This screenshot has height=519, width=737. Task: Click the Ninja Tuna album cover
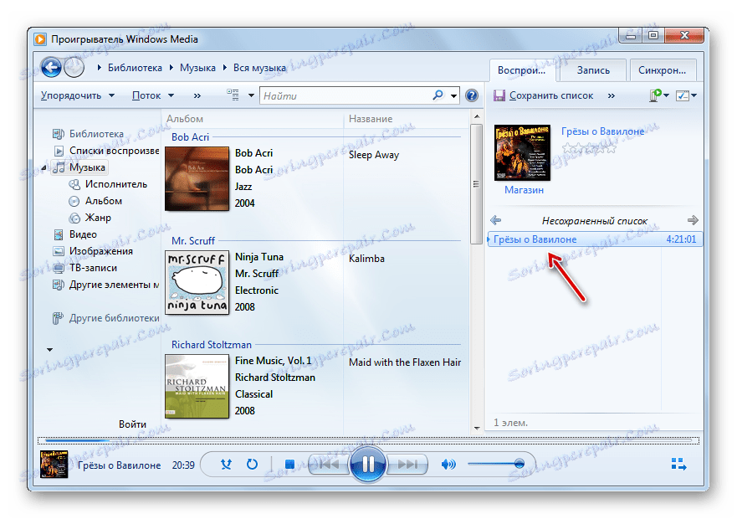197,282
